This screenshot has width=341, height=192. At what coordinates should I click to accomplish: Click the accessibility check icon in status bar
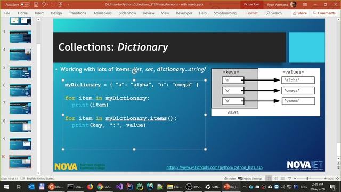22,179
